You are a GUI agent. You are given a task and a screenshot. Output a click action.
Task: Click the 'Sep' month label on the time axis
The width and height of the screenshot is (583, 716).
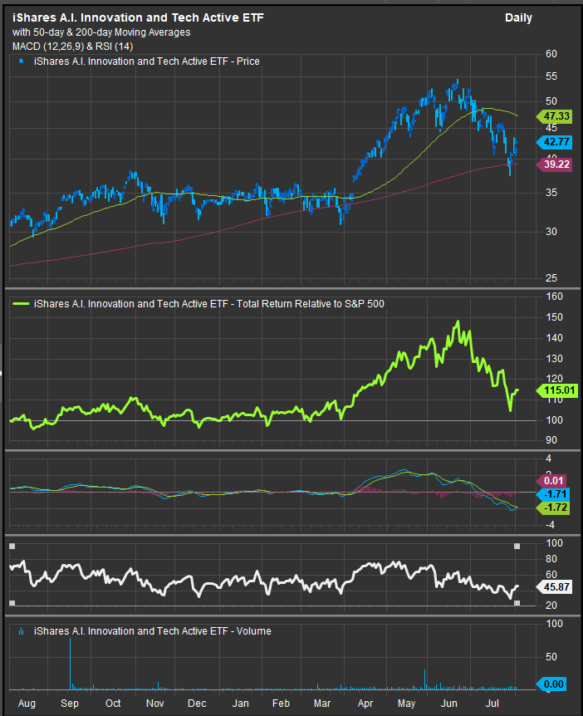(x=70, y=704)
